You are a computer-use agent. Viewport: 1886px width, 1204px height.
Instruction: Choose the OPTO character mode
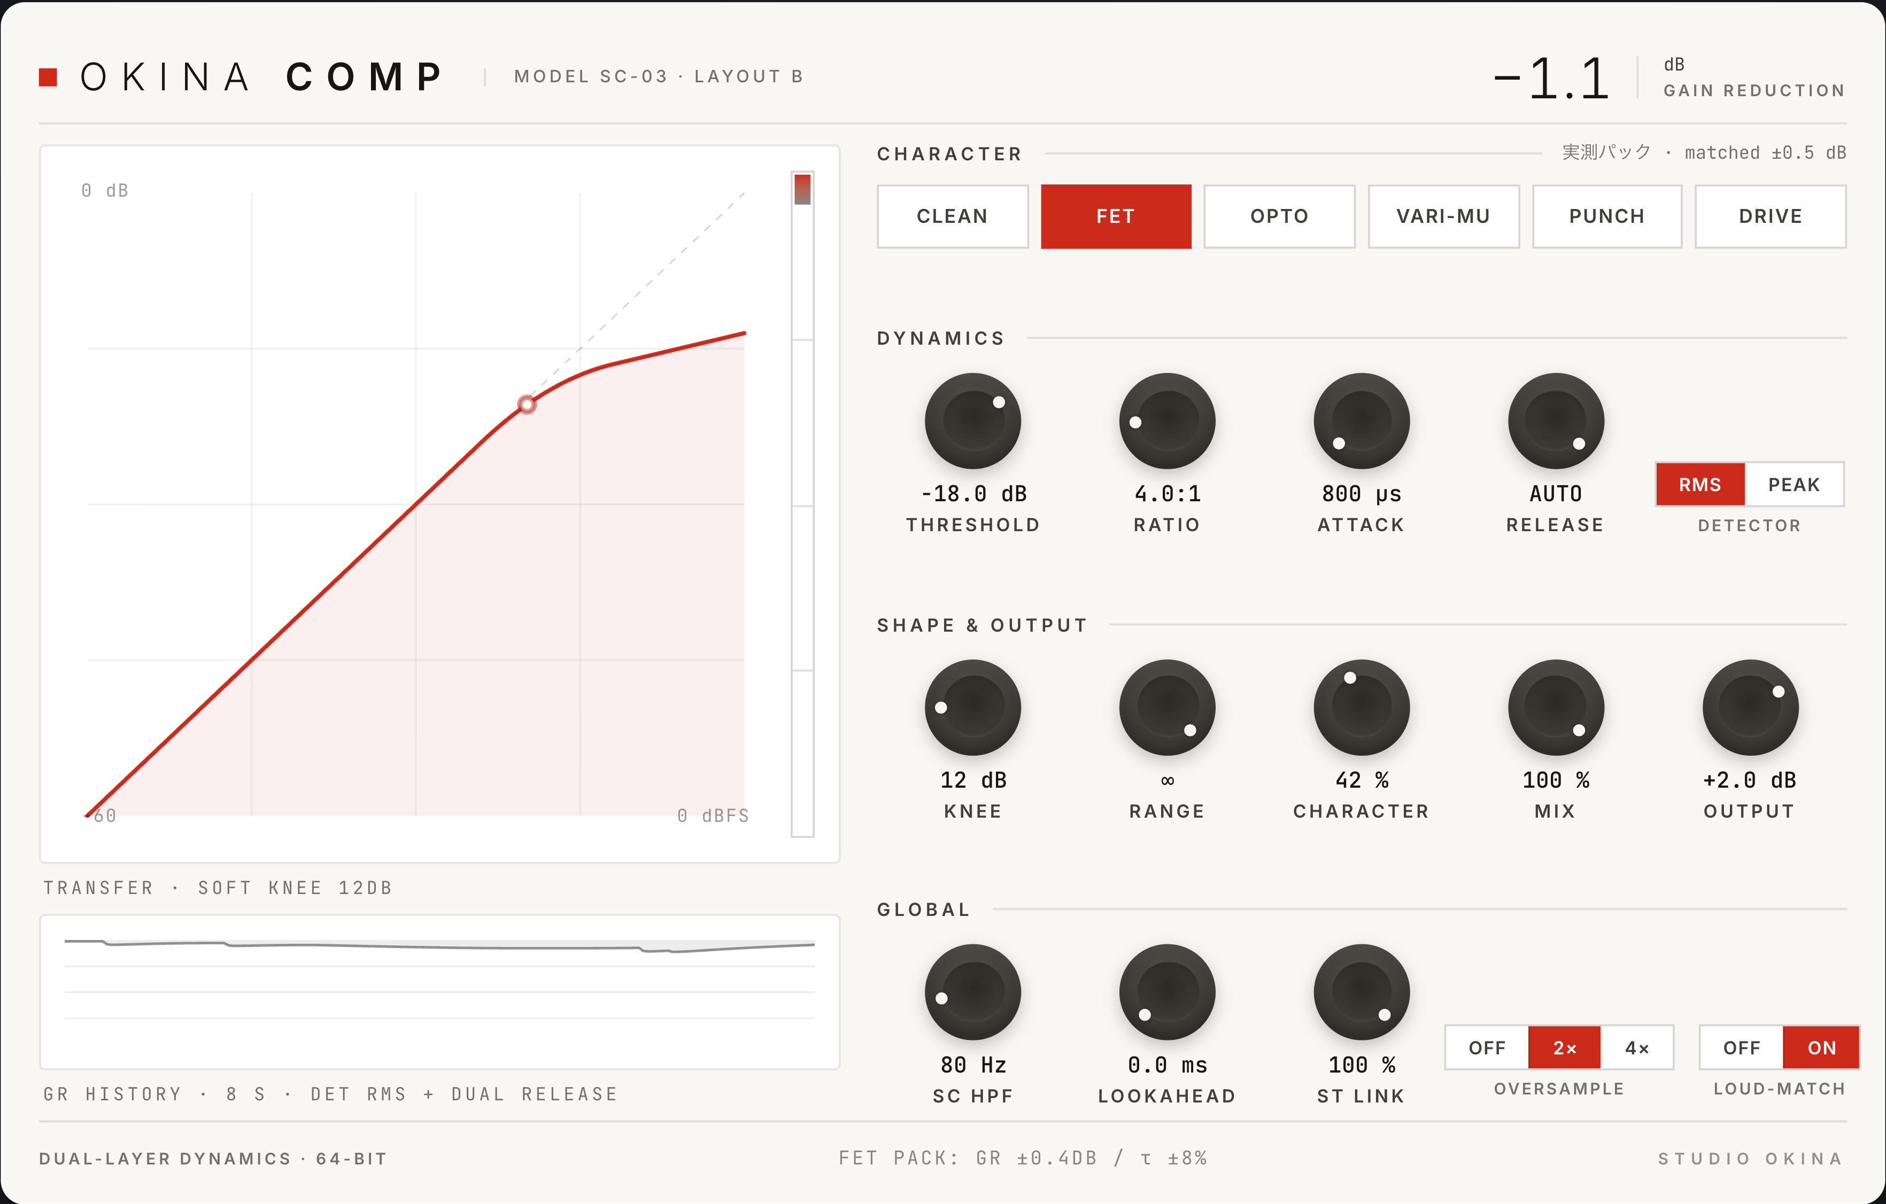coord(1279,216)
